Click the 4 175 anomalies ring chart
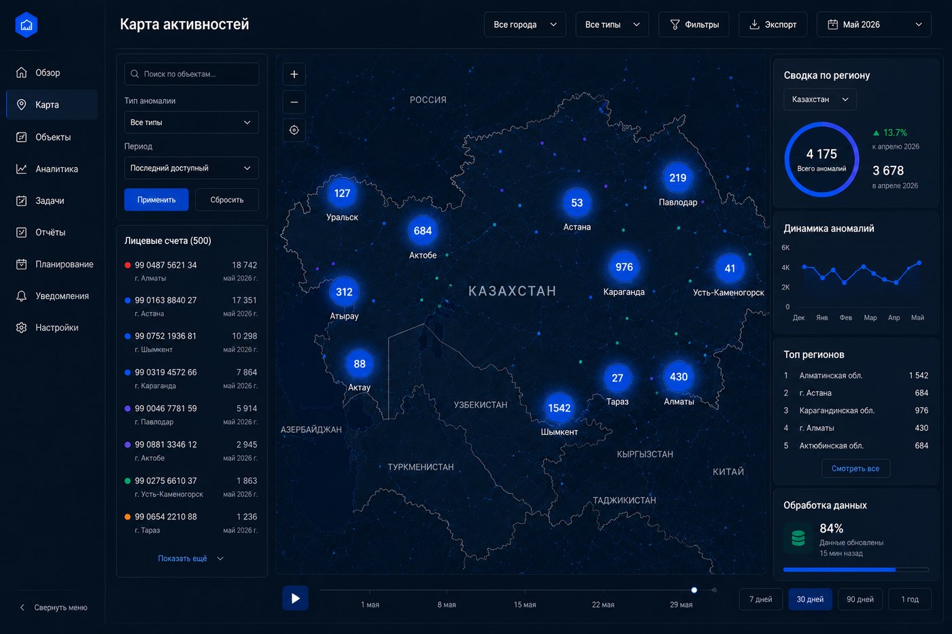Screen dimensions: 952x634 point(821,160)
